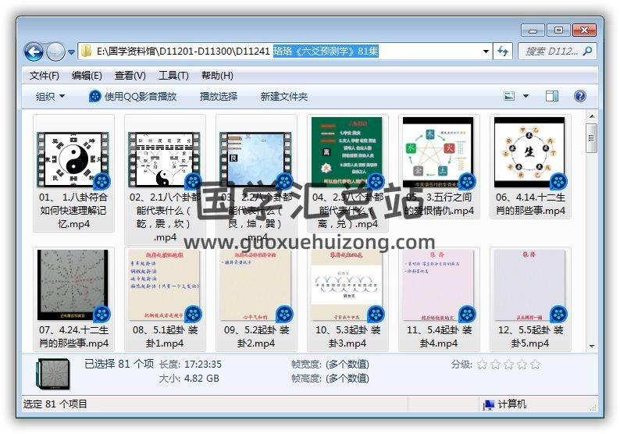The height and width of the screenshot is (434, 620).
Task: Rate selection five stars
Action: tap(536, 364)
